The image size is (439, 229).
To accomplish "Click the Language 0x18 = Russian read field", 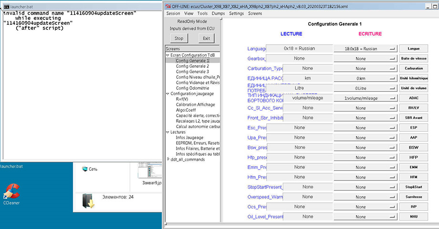I will (299, 49).
